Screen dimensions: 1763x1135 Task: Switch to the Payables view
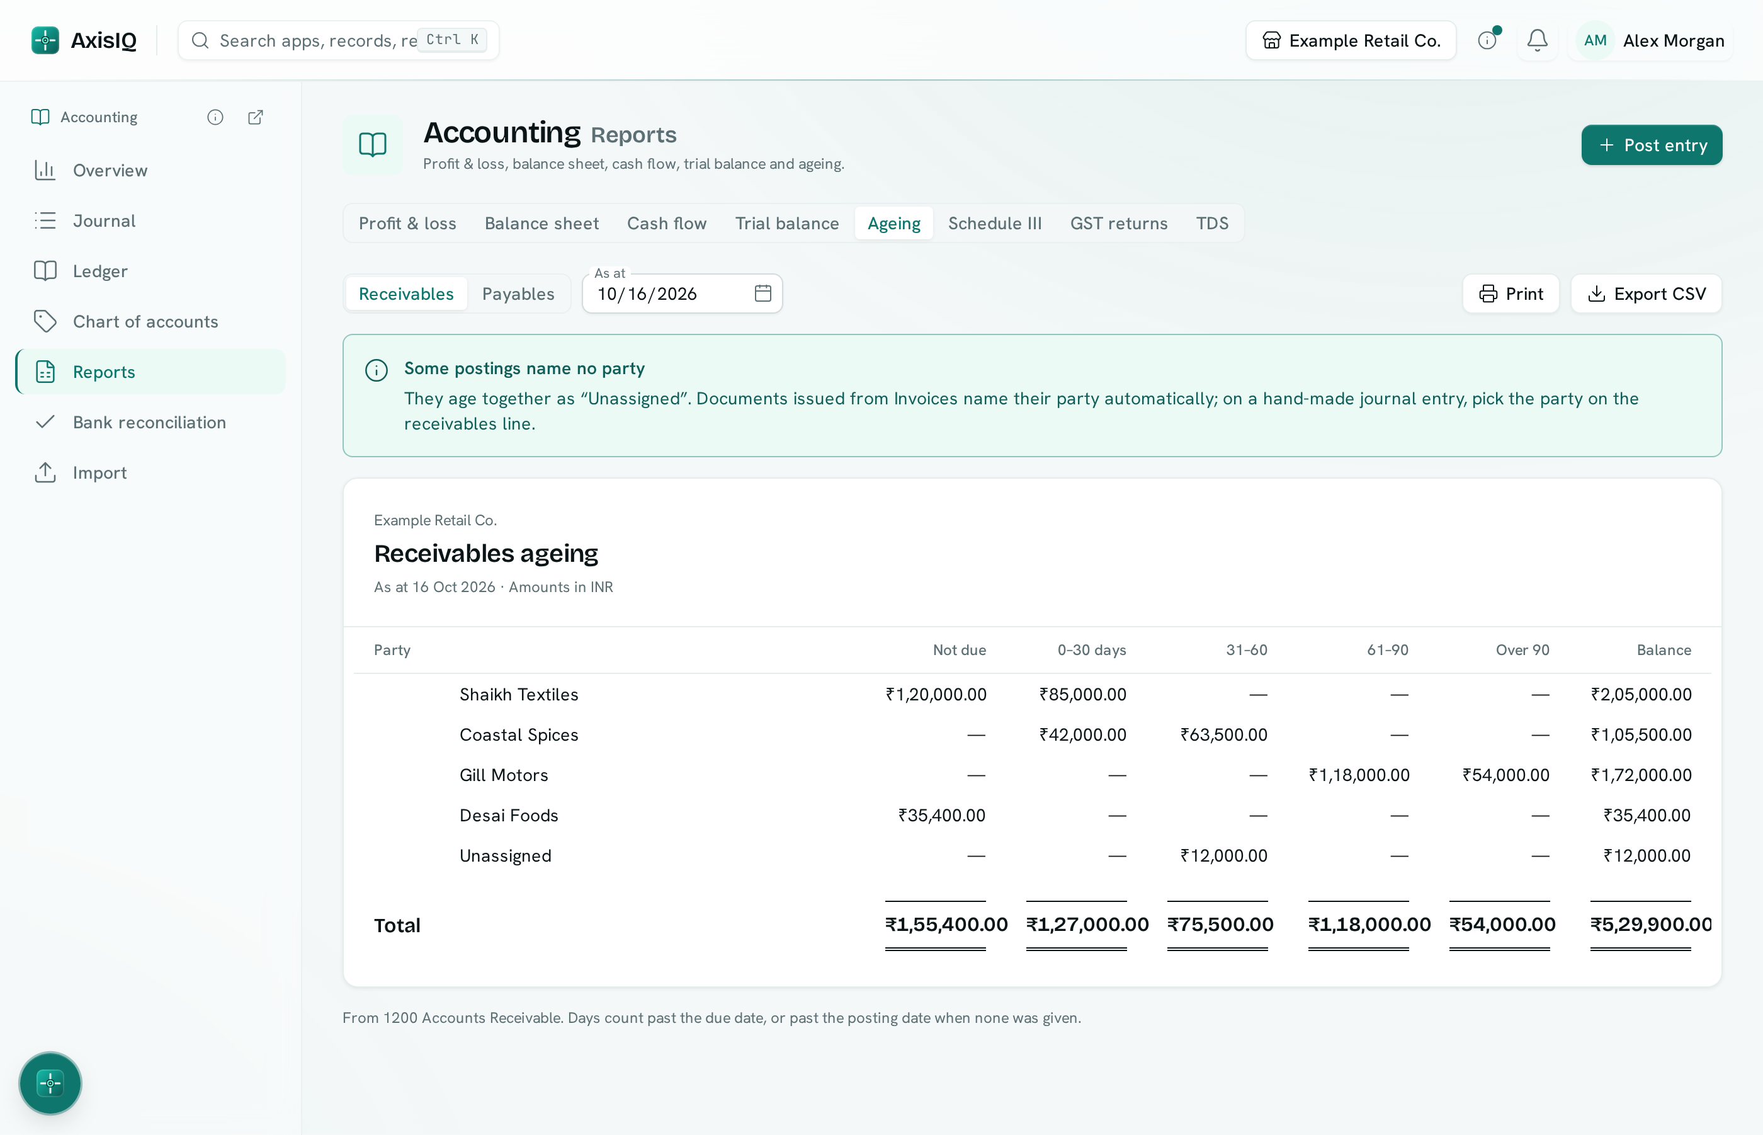[518, 294]
